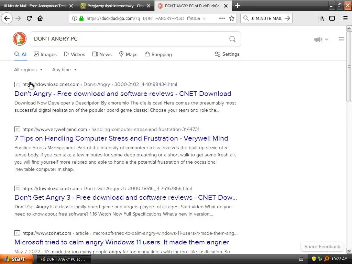Viewport: 352px width, 264px height.
Task: Click scrollbar up arrow
Action: [349, 28]
